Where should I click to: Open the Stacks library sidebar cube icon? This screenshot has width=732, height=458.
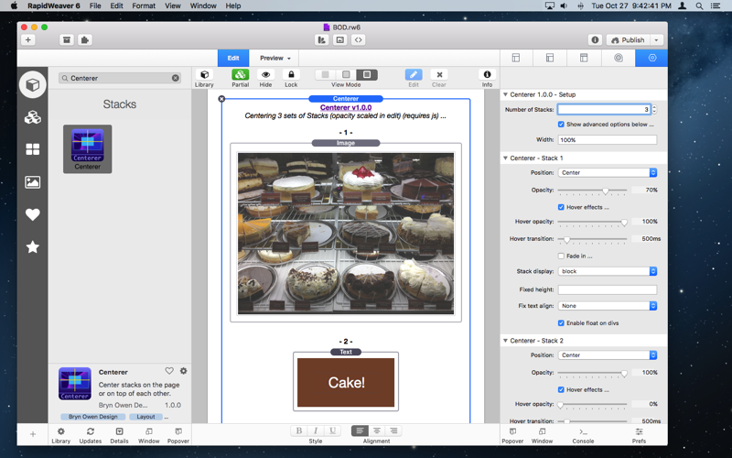(x=32, y=84)
